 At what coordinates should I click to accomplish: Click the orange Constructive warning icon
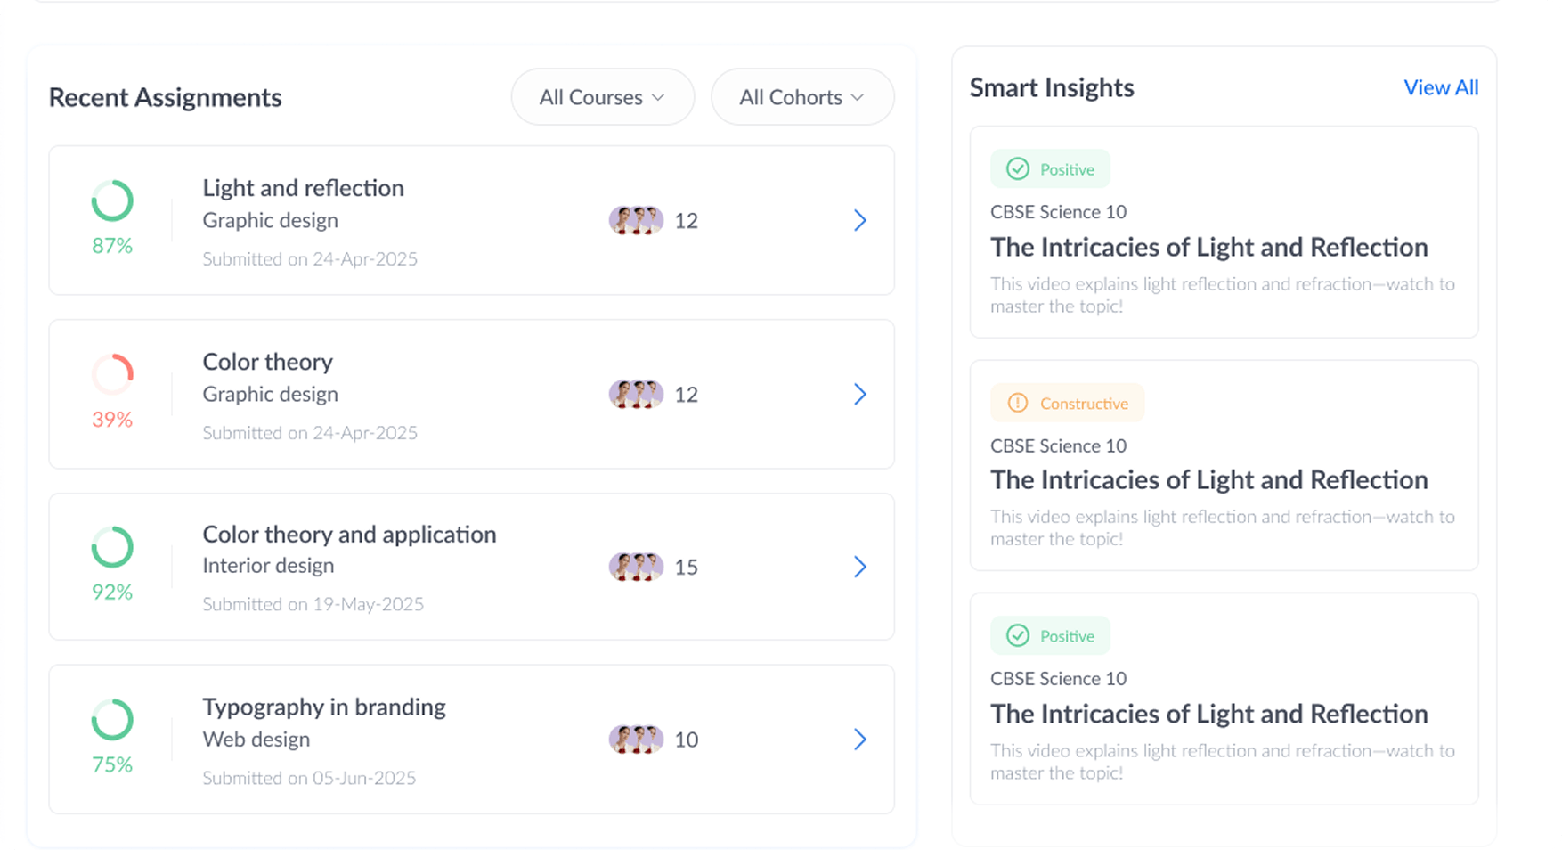(1017, 404)
